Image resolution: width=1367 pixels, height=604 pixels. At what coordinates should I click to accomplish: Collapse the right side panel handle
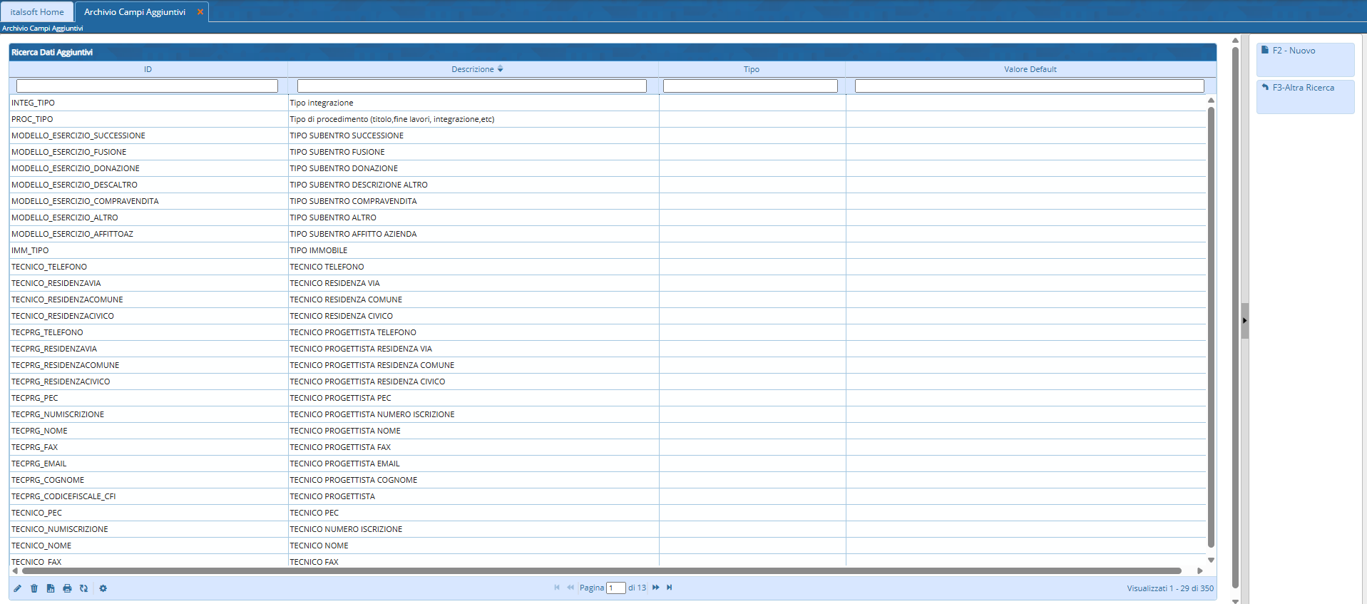click(x=1244, y=321)
